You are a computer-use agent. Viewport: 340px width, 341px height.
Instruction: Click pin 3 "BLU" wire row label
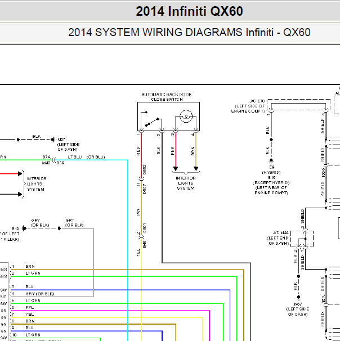pos(29,287)
